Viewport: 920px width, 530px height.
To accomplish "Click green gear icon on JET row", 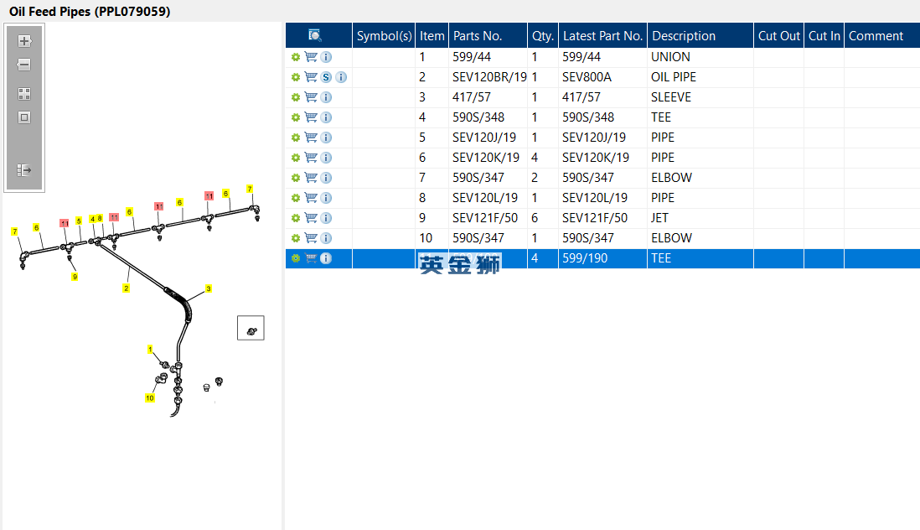I will coord(296,218).
